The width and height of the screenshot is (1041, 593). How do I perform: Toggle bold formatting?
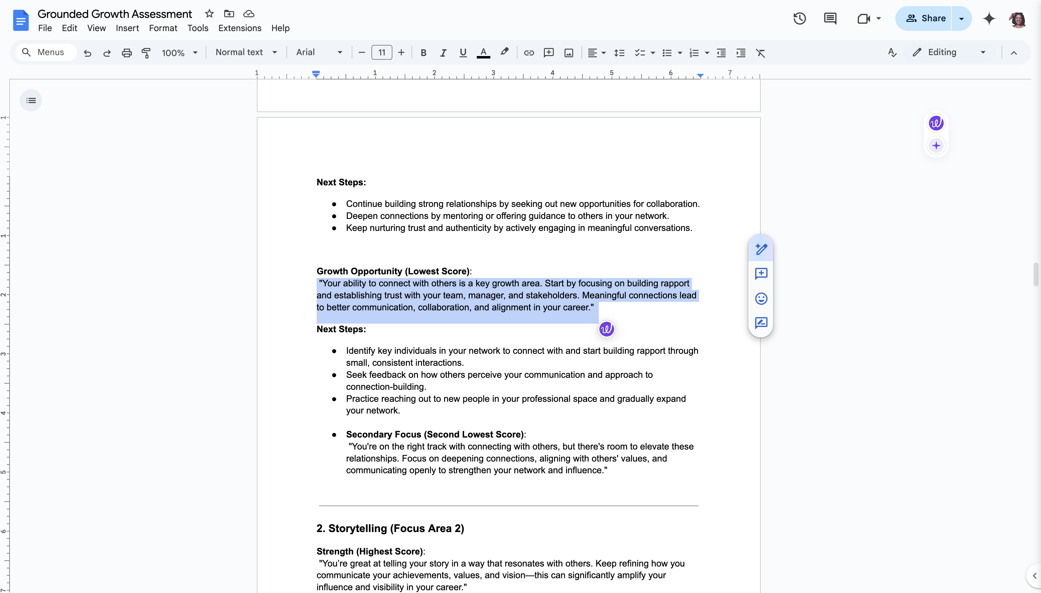423,53
